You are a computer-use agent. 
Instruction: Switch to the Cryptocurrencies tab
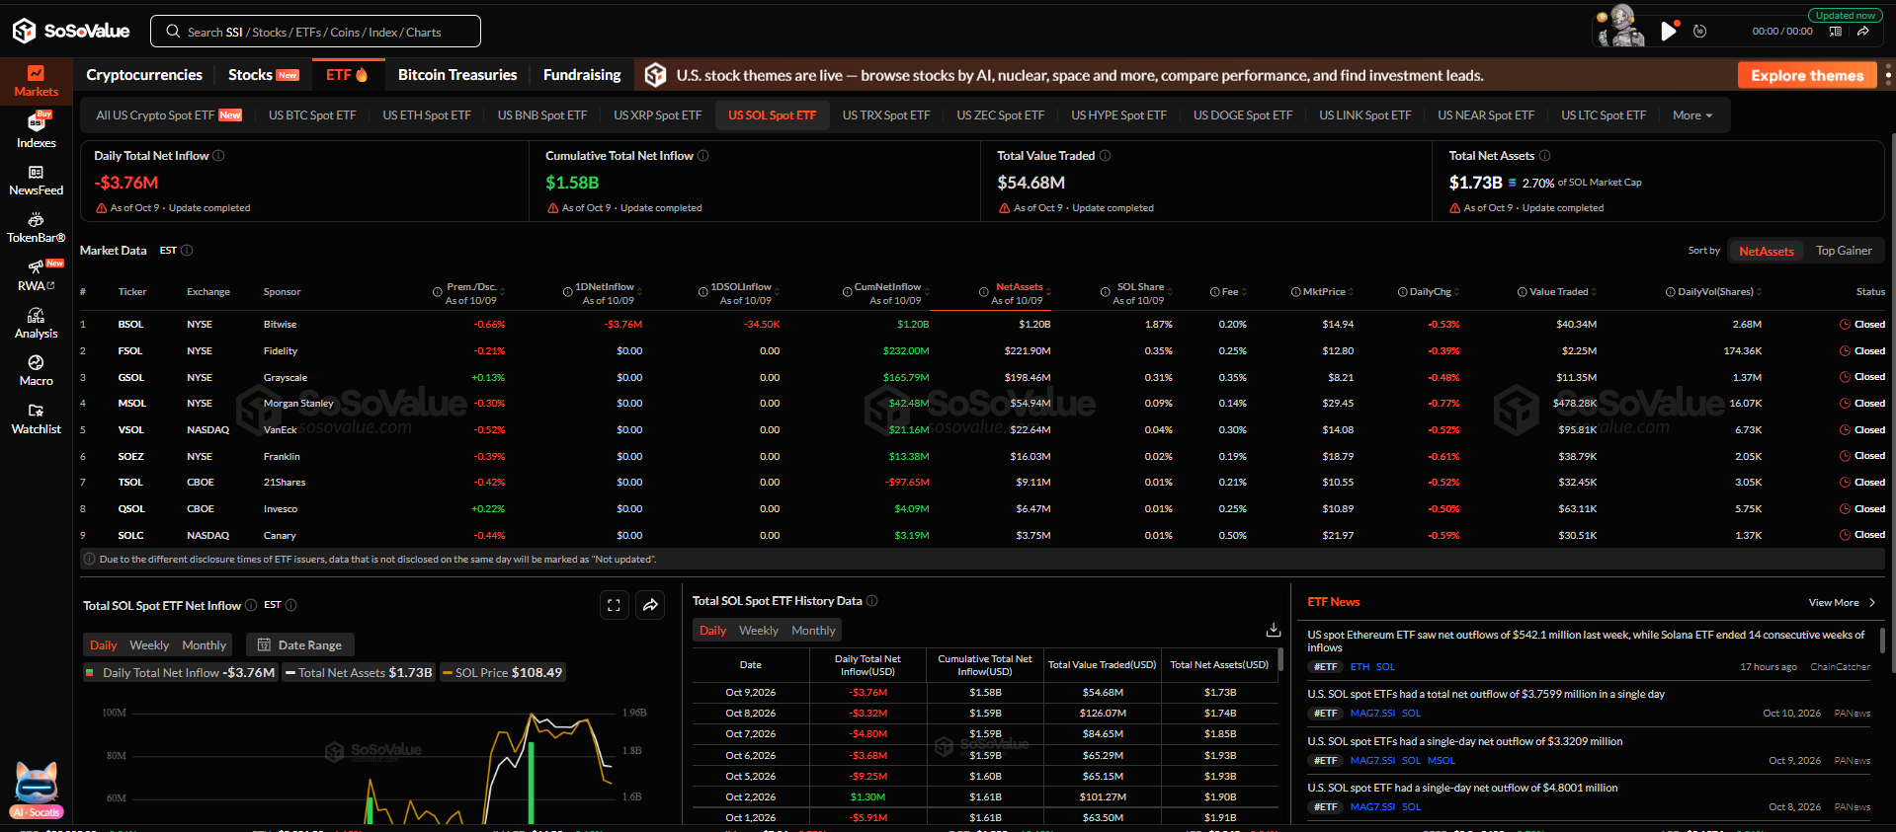pyautogui.click(x=144, y=75)
